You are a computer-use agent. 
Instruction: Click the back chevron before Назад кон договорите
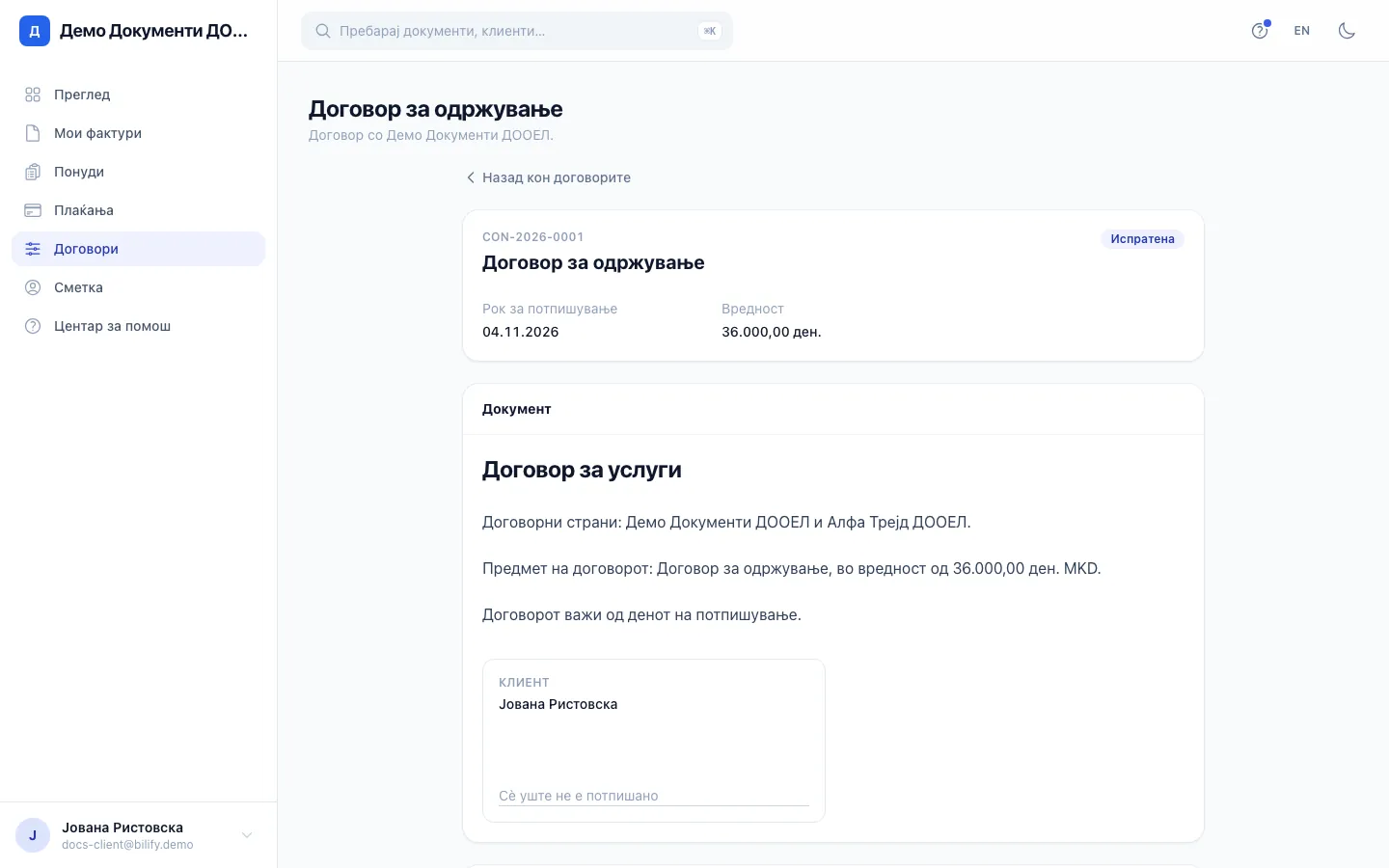[471, 177]
